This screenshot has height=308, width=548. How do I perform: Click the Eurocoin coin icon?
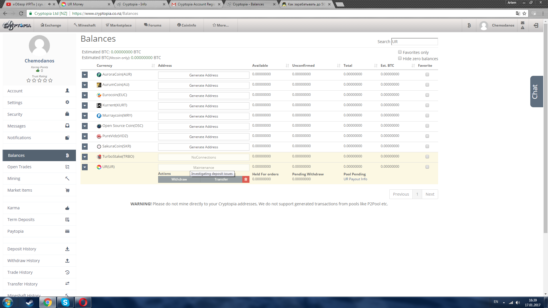99,95
